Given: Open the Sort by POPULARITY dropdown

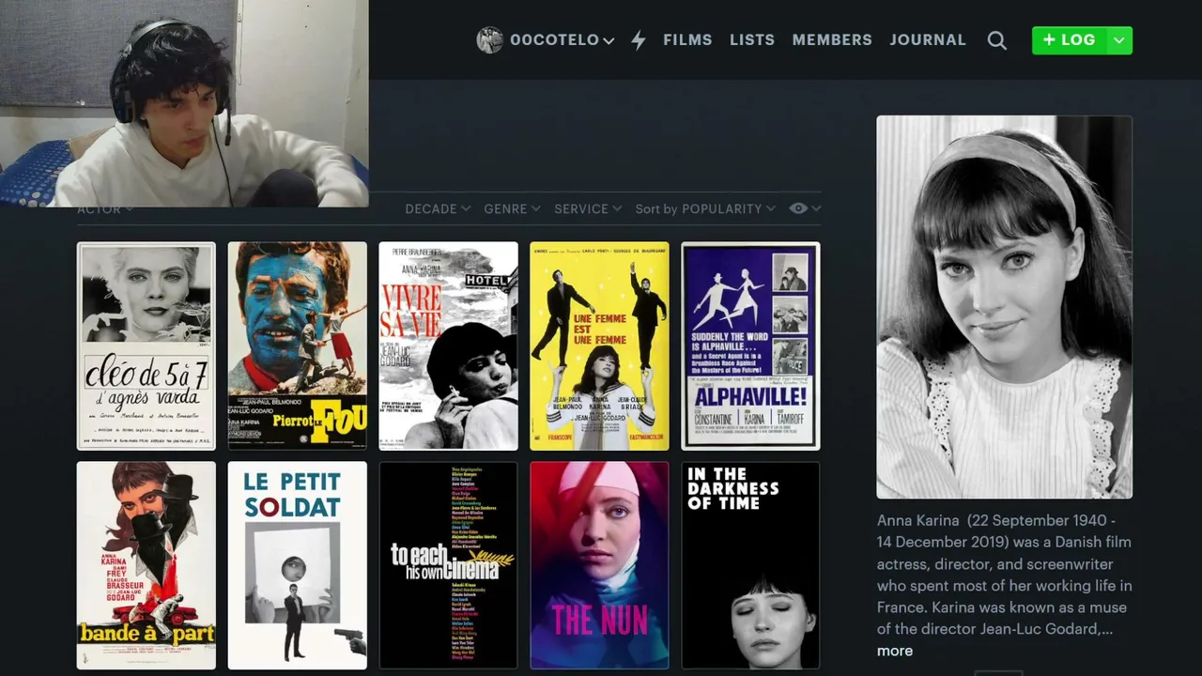Looking at the screenshot, I should [x=705, y=208].
